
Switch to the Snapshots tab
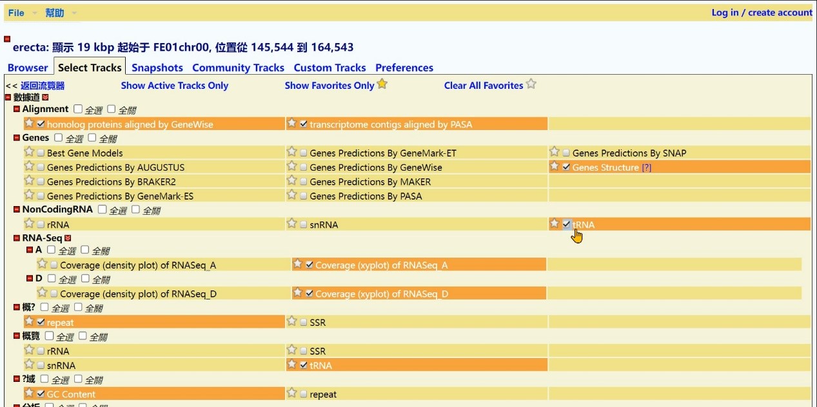click(x=157, y=68)
